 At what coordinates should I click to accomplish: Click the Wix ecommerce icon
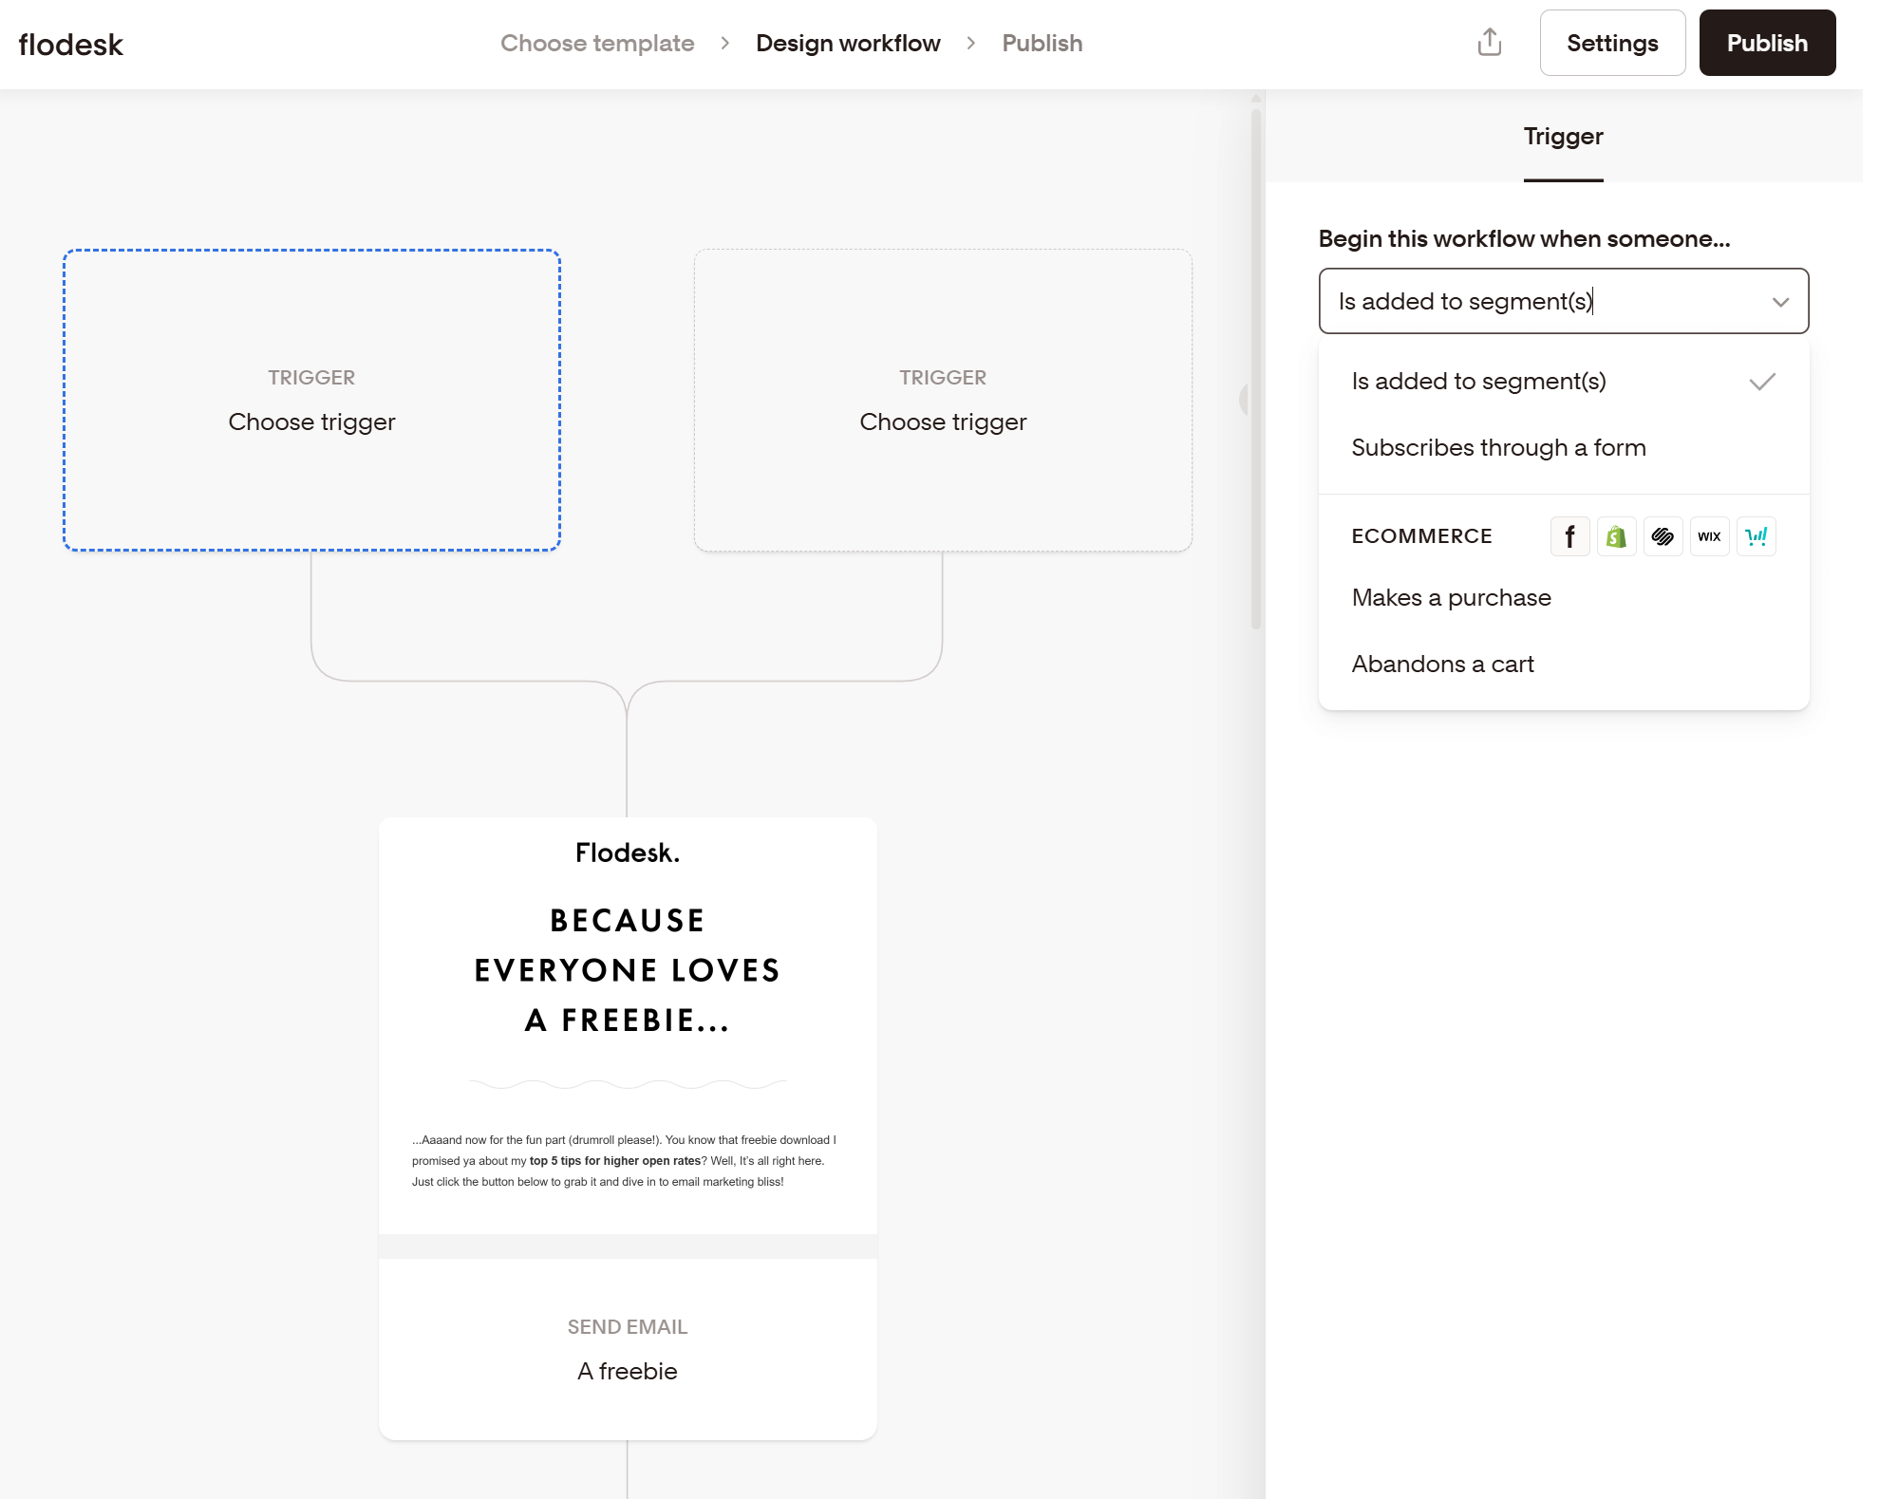1709,536
